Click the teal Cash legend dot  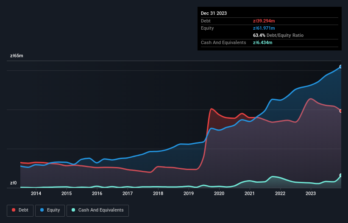[73, 210]
